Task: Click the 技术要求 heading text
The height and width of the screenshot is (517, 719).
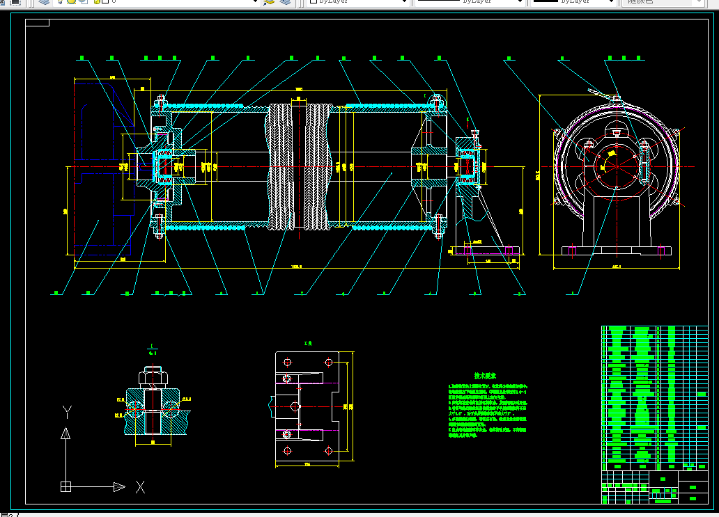Action: 485,376
